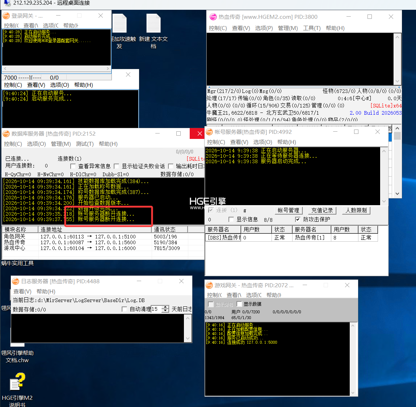Select the 加攻速触发 desktop file icon
This screenshot has width=416, height=407.
point(119,31)
